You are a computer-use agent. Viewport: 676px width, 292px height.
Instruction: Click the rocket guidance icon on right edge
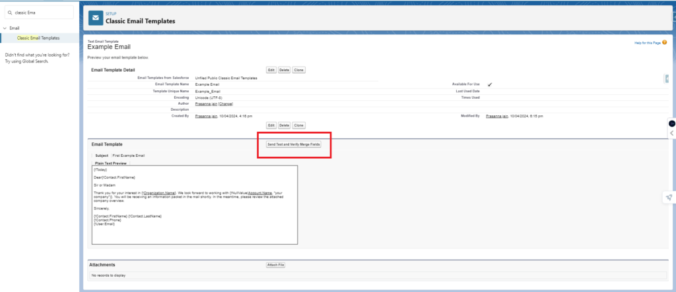669,197
